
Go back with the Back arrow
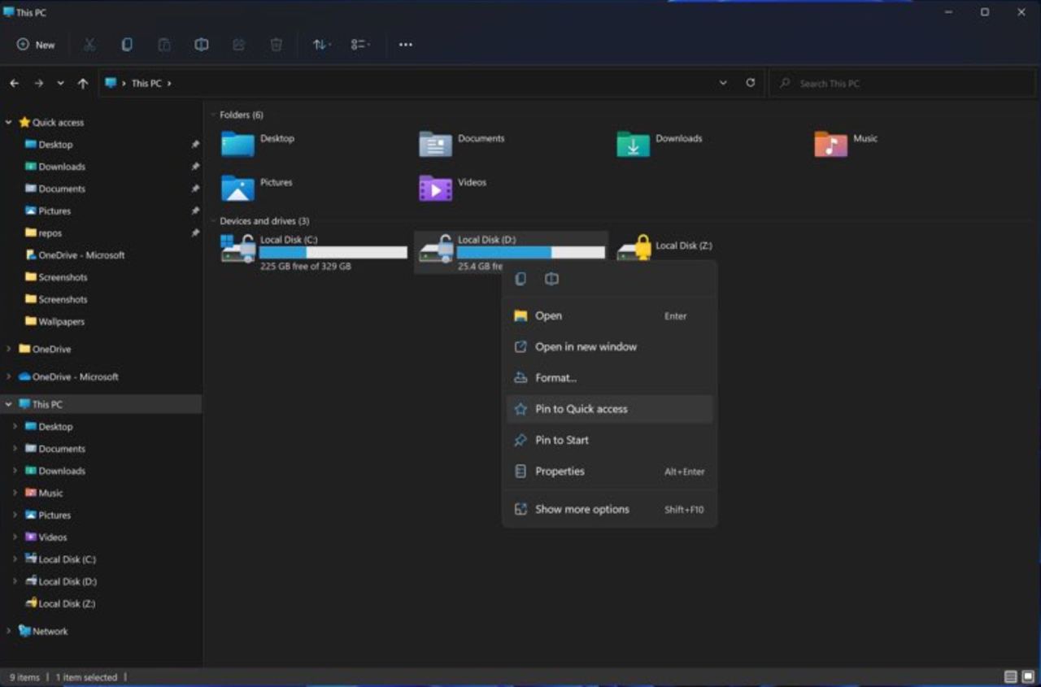14,83
